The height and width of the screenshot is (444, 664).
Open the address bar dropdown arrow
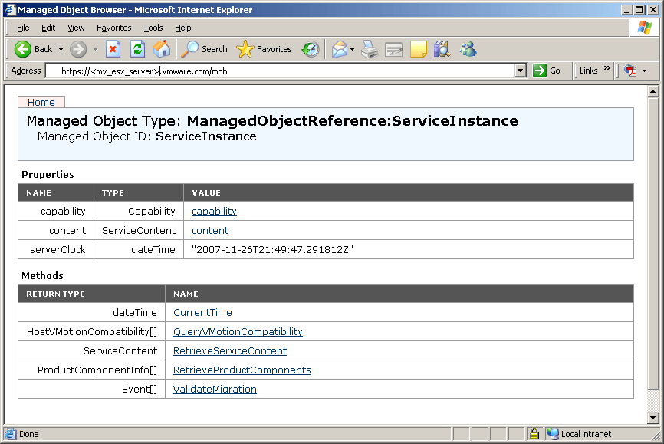[521, 71]
